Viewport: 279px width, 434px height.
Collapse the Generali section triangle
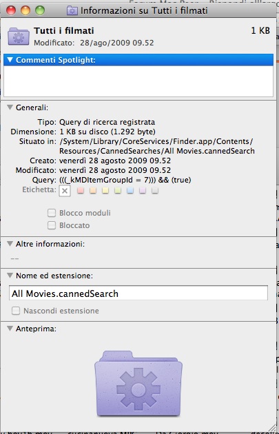coord(10,107)
